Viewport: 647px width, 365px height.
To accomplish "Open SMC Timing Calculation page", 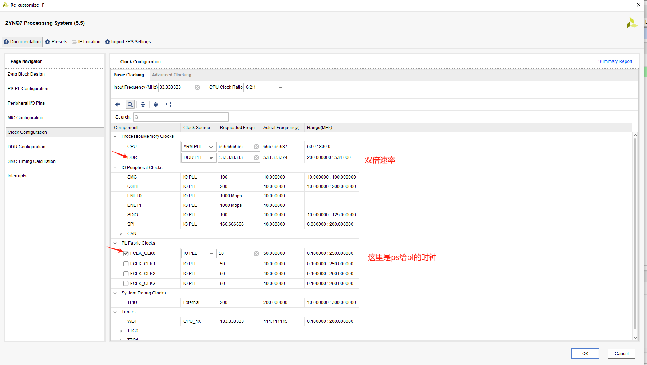I will click(32, 161).
